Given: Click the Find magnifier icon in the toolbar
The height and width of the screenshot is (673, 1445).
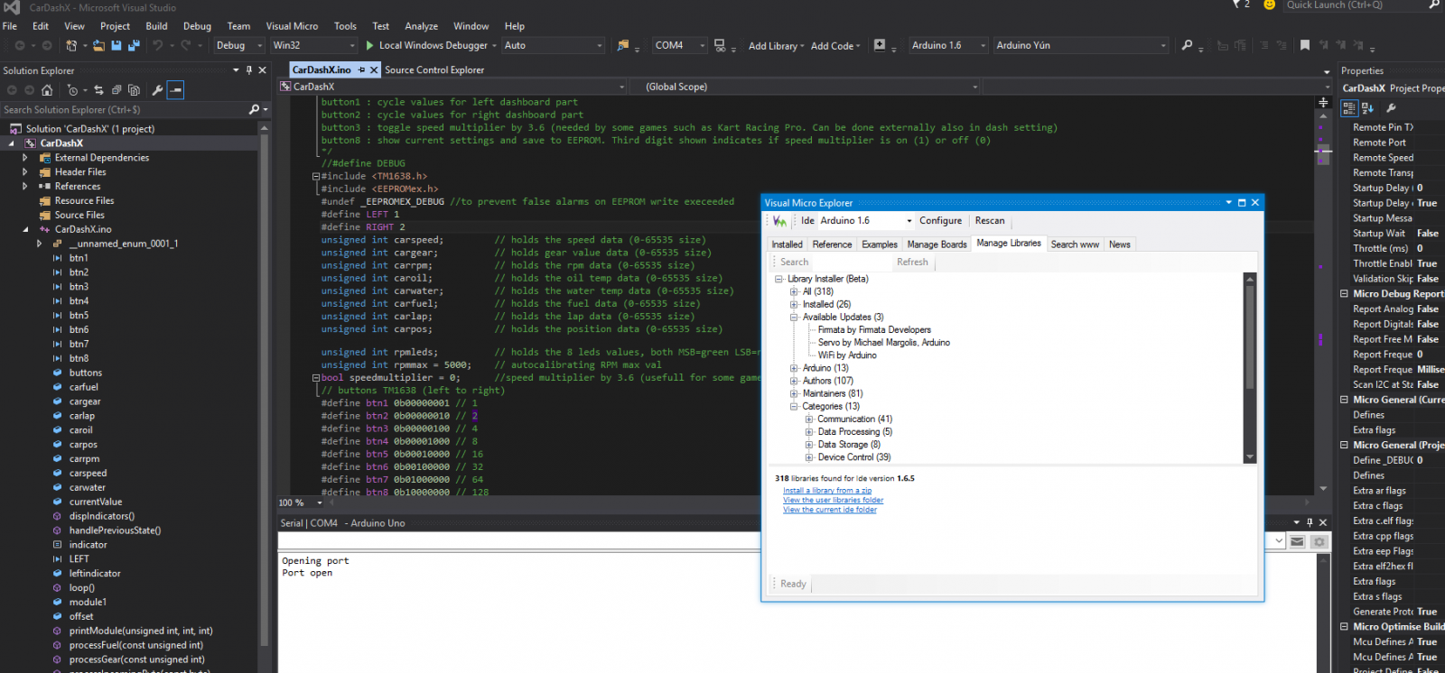Looking at the screenshot, I should click(1187, 45).
